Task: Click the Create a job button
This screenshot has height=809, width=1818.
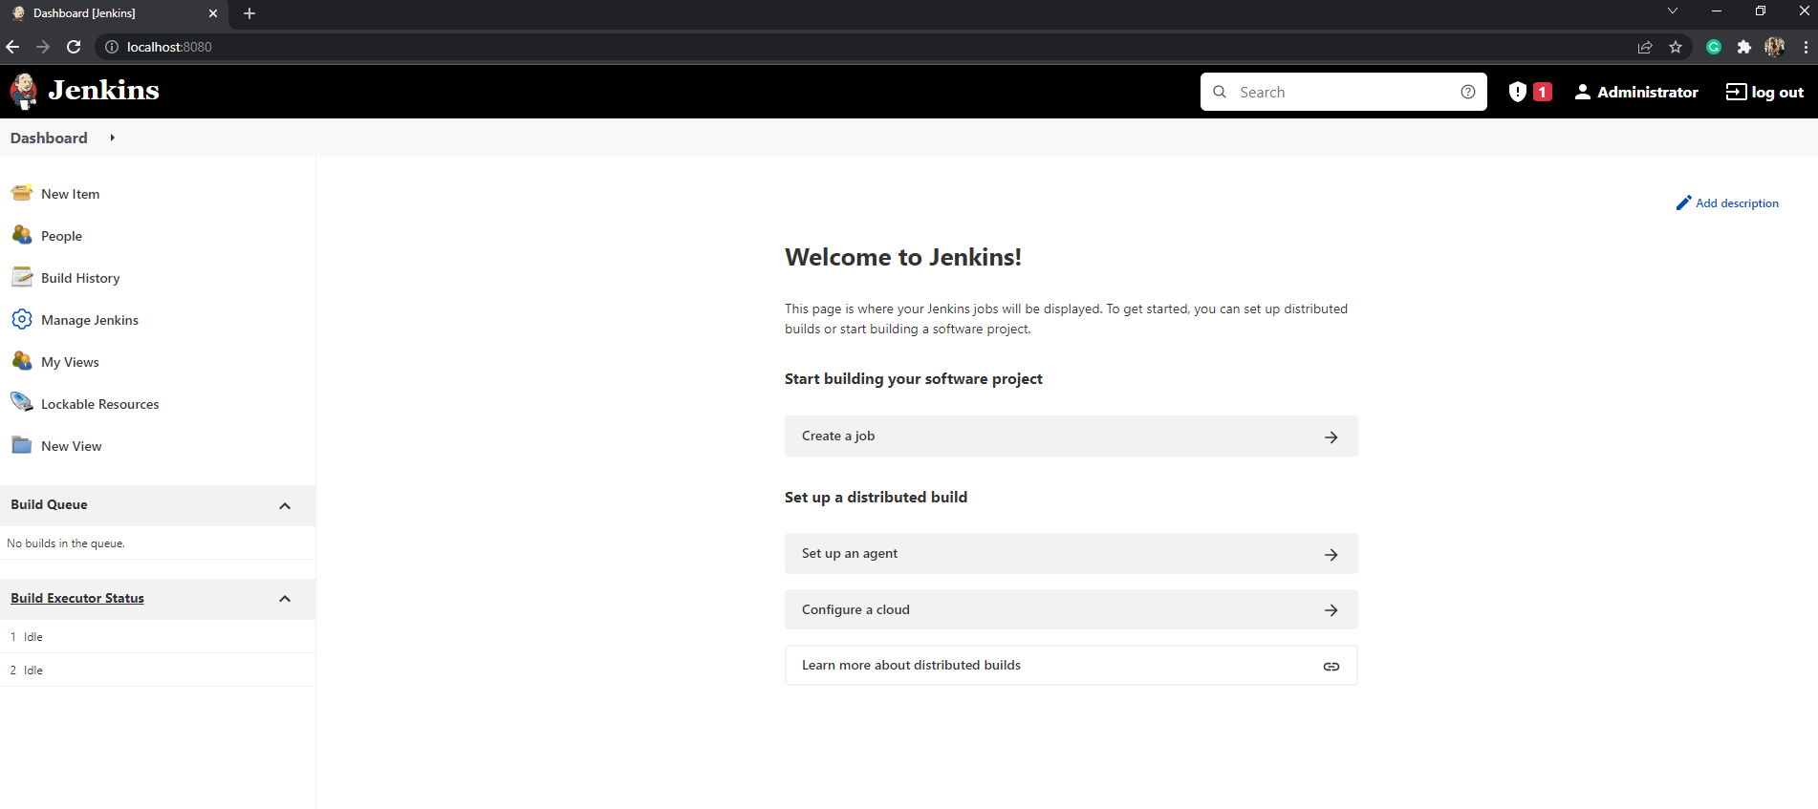Action: pyautogui.click(x=1071, y=436)
